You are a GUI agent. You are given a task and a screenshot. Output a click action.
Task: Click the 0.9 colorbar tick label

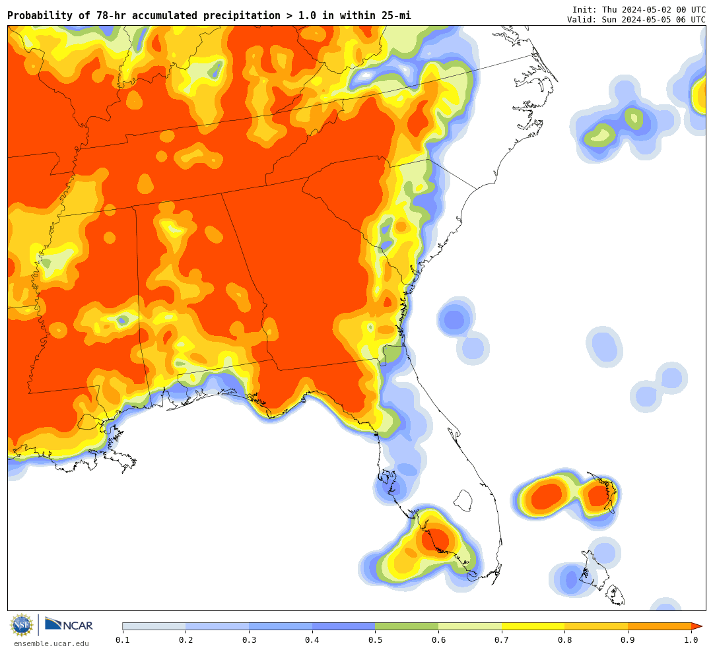[x=628, y=640]
